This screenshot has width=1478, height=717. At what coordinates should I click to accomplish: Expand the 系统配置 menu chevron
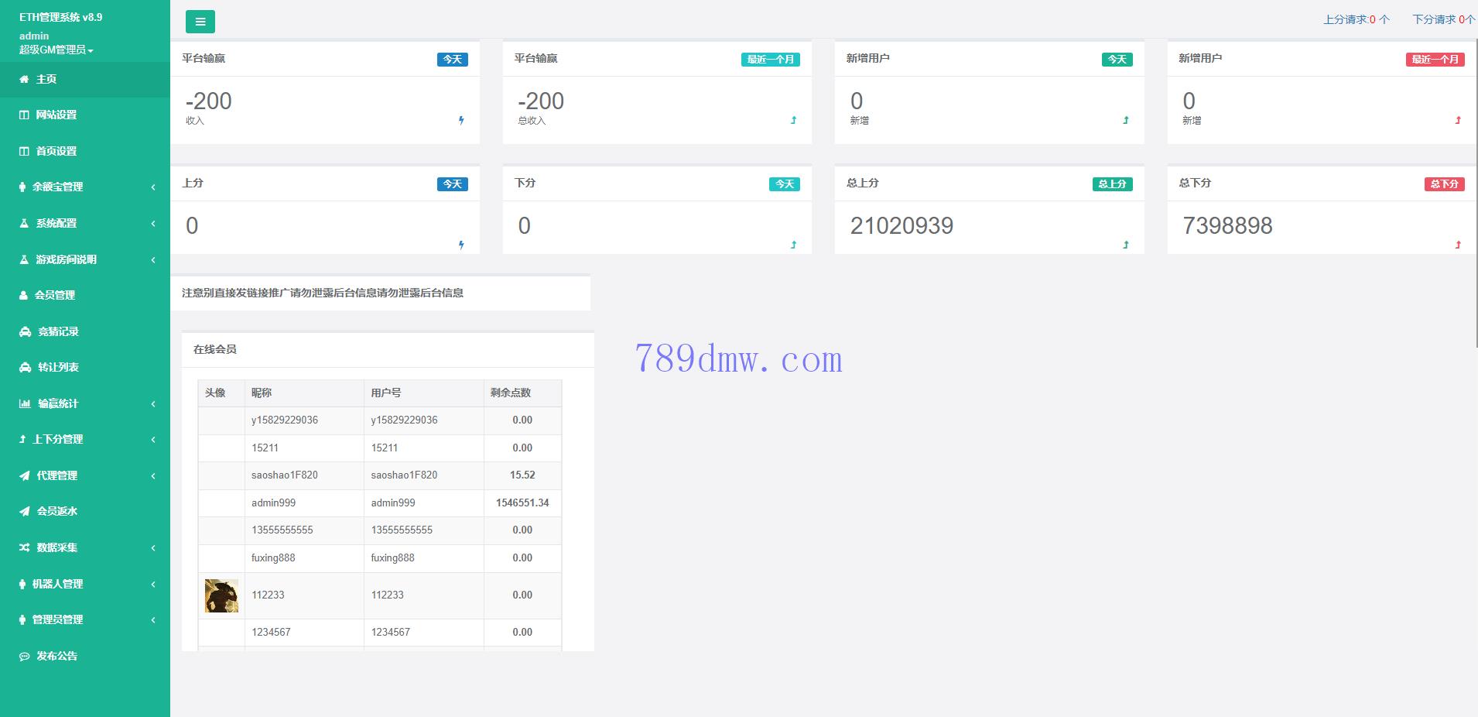pyautogui.click(x=152, y=223)
